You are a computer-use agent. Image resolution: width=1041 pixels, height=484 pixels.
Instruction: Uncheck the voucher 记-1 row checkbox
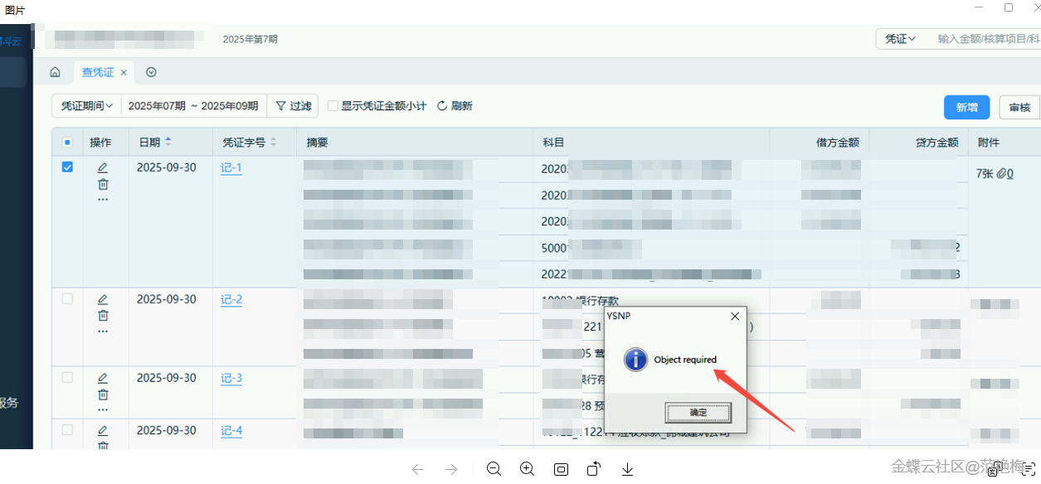click(x=67, y=167)
